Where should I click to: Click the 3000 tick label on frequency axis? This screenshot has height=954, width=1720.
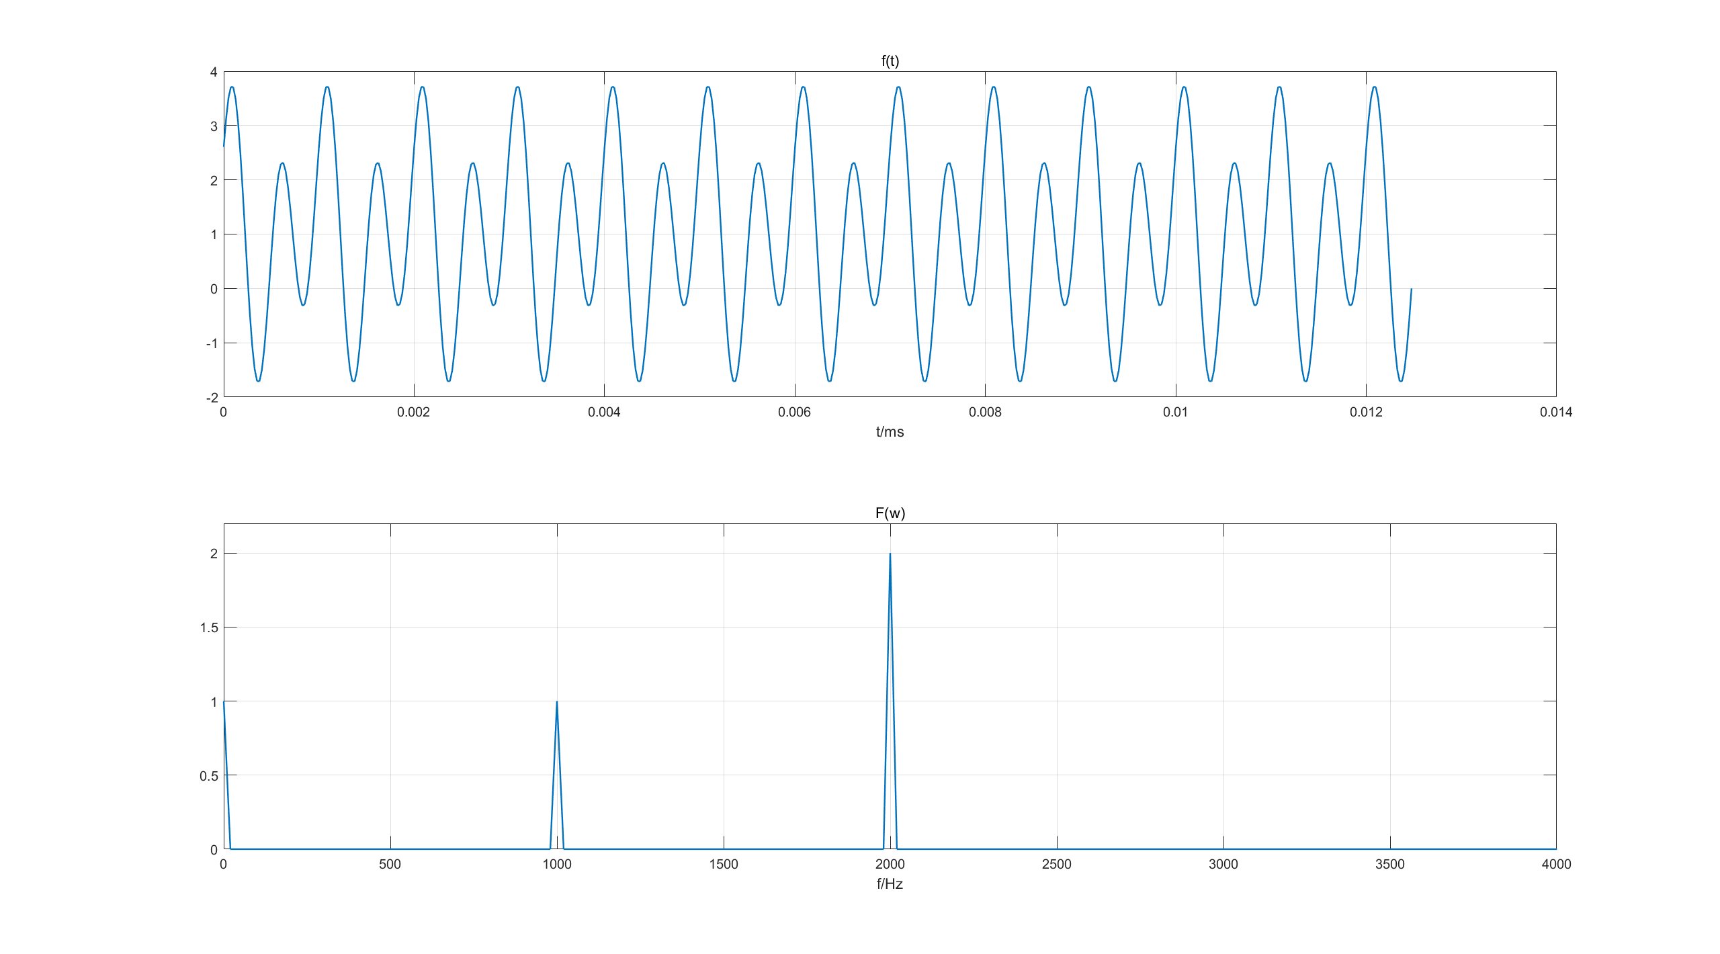click(1223, 865)
